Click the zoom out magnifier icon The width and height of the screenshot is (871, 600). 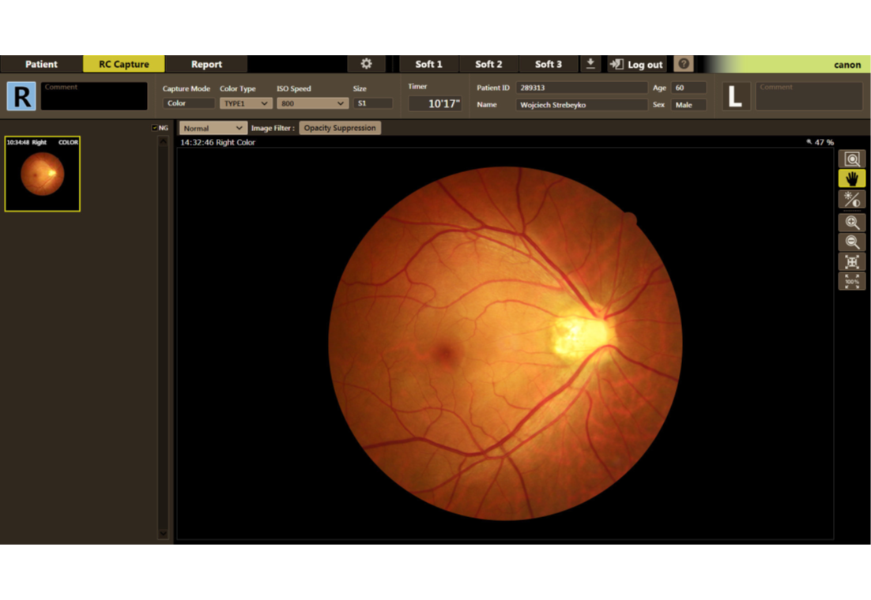pos(851,242)
